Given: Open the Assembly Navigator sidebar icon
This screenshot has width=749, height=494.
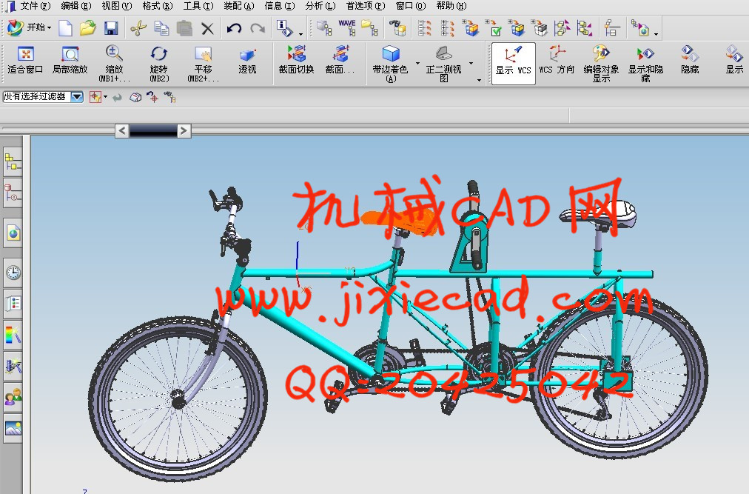Looking at the screenshot, I should pos(13,159).
